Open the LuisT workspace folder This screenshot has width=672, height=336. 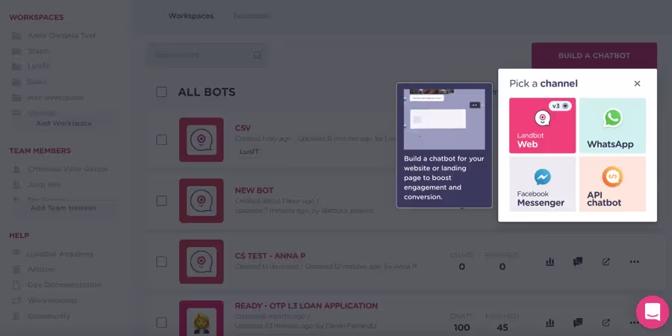[x=38, y=66]
